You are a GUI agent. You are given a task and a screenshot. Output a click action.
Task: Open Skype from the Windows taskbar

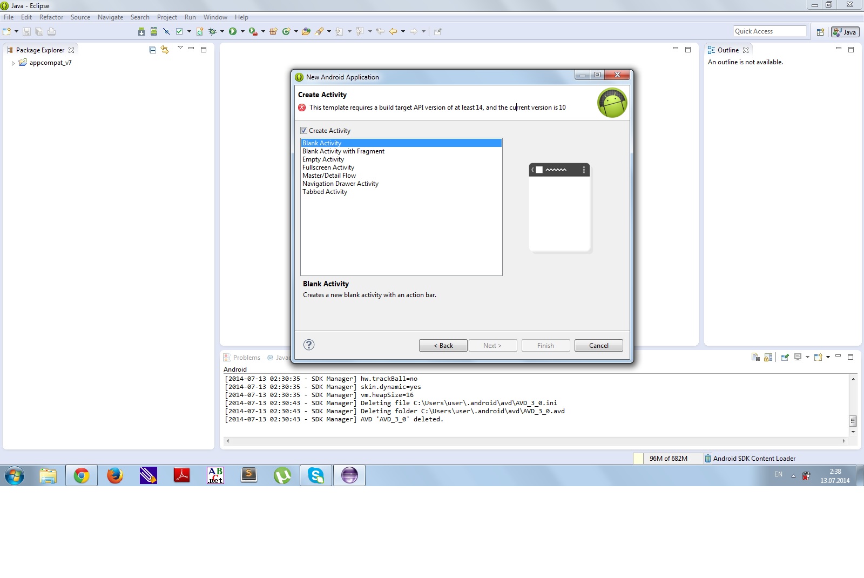(316, 475)
